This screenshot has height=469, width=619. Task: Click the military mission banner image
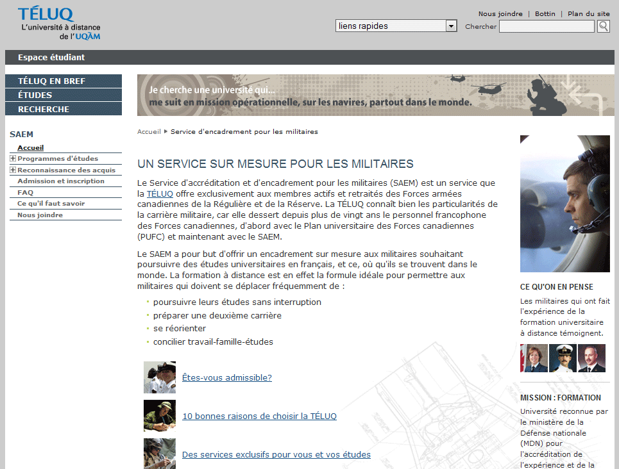tap(375, 95)
